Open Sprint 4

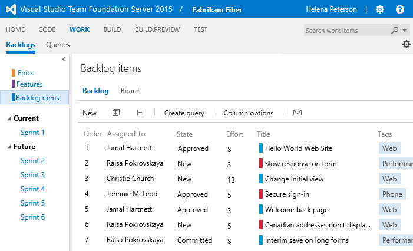pyautogui.click(x=32, y=189)
